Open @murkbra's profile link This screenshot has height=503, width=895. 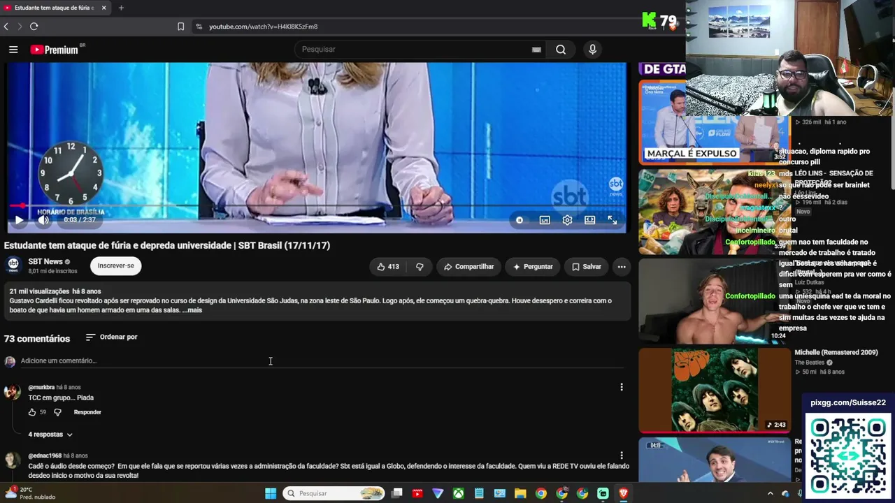click(x=41, y=387)
